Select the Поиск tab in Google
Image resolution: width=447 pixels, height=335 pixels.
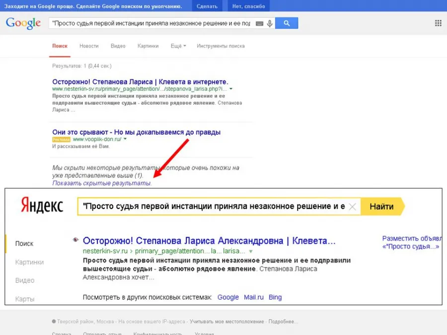tap(60, 46)
